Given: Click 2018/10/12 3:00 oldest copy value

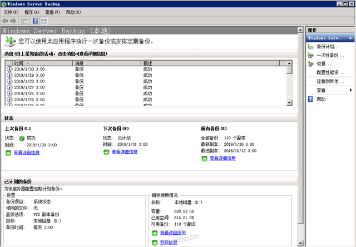Looking at the screenshot, I should click(240, 151).
